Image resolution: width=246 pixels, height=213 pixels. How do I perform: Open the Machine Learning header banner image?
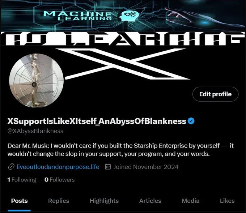tap(123, 16)
